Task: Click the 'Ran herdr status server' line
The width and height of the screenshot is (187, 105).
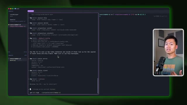Action: click(x=39, y=59)
